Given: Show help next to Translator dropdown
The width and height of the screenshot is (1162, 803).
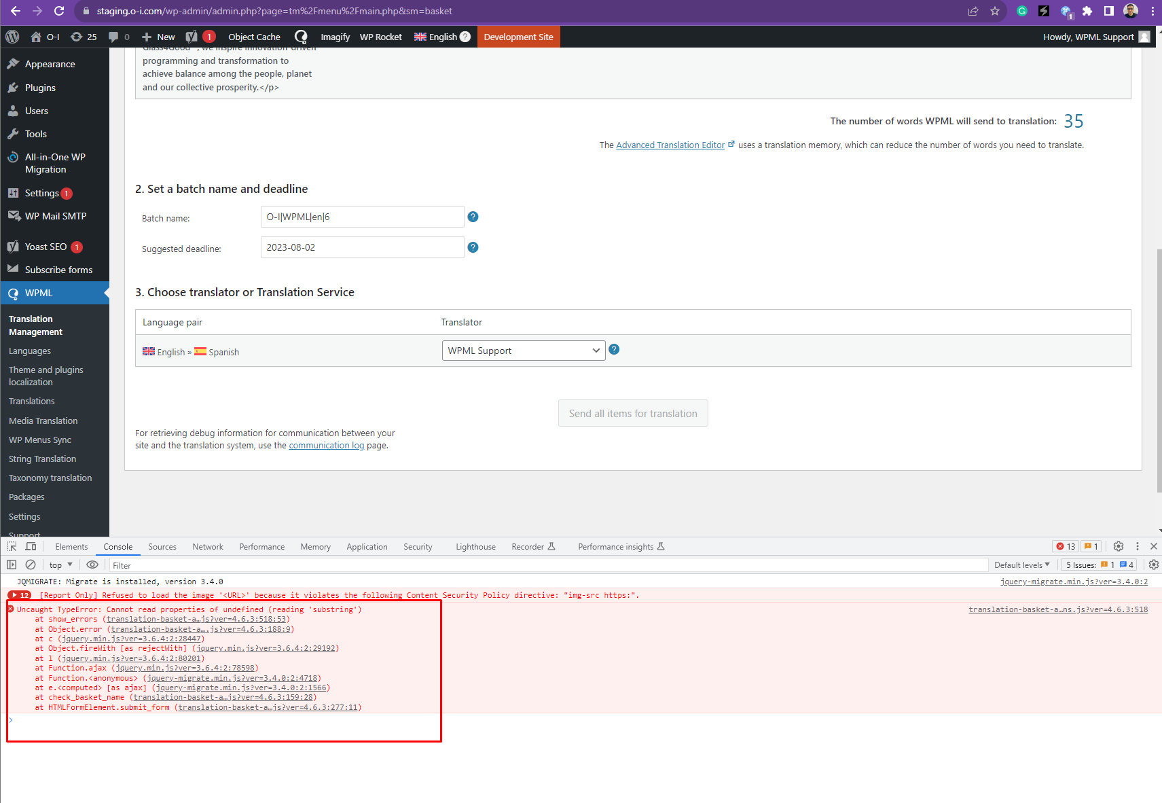Looking at the screenshot, I should [614, 349].
